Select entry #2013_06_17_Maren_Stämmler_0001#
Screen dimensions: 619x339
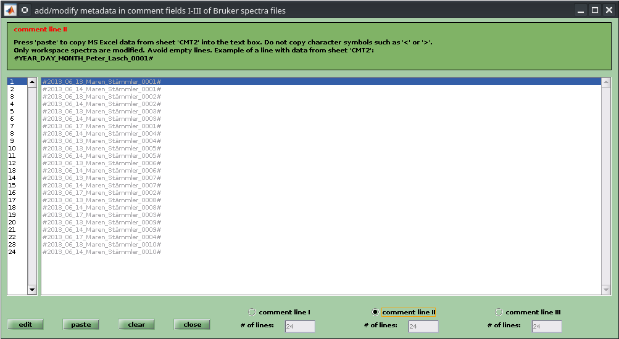click(x=101, y=126)
